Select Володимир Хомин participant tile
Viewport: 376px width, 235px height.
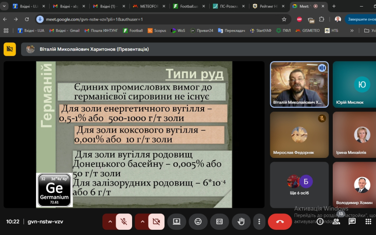[x=354, y=185]
